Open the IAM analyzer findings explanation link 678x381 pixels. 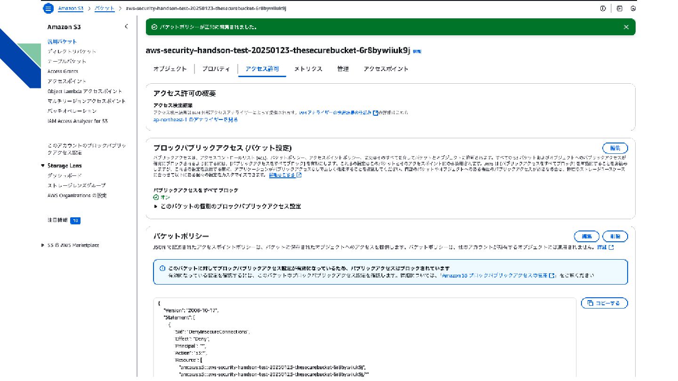pyautogui.click(x=338, y=113)
